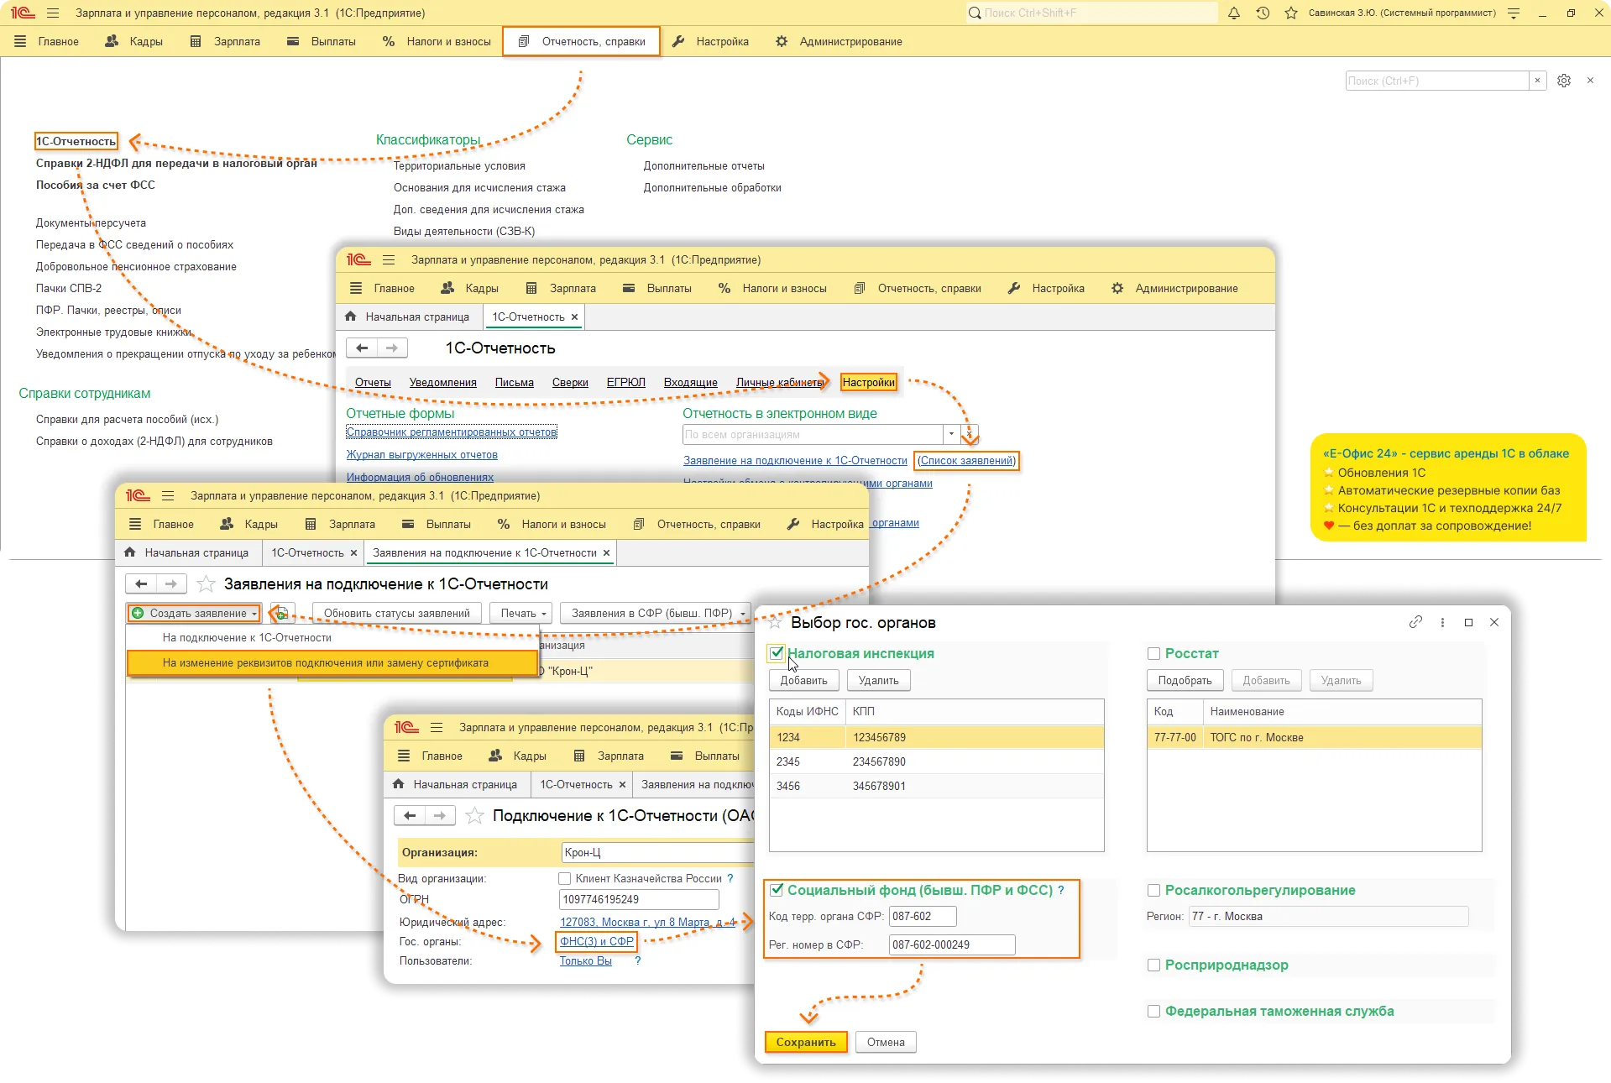The width and height of the screenshot is (1611, 1083).
Task: Enable the Росстат checkbox
Action: tap(1154, 653)
